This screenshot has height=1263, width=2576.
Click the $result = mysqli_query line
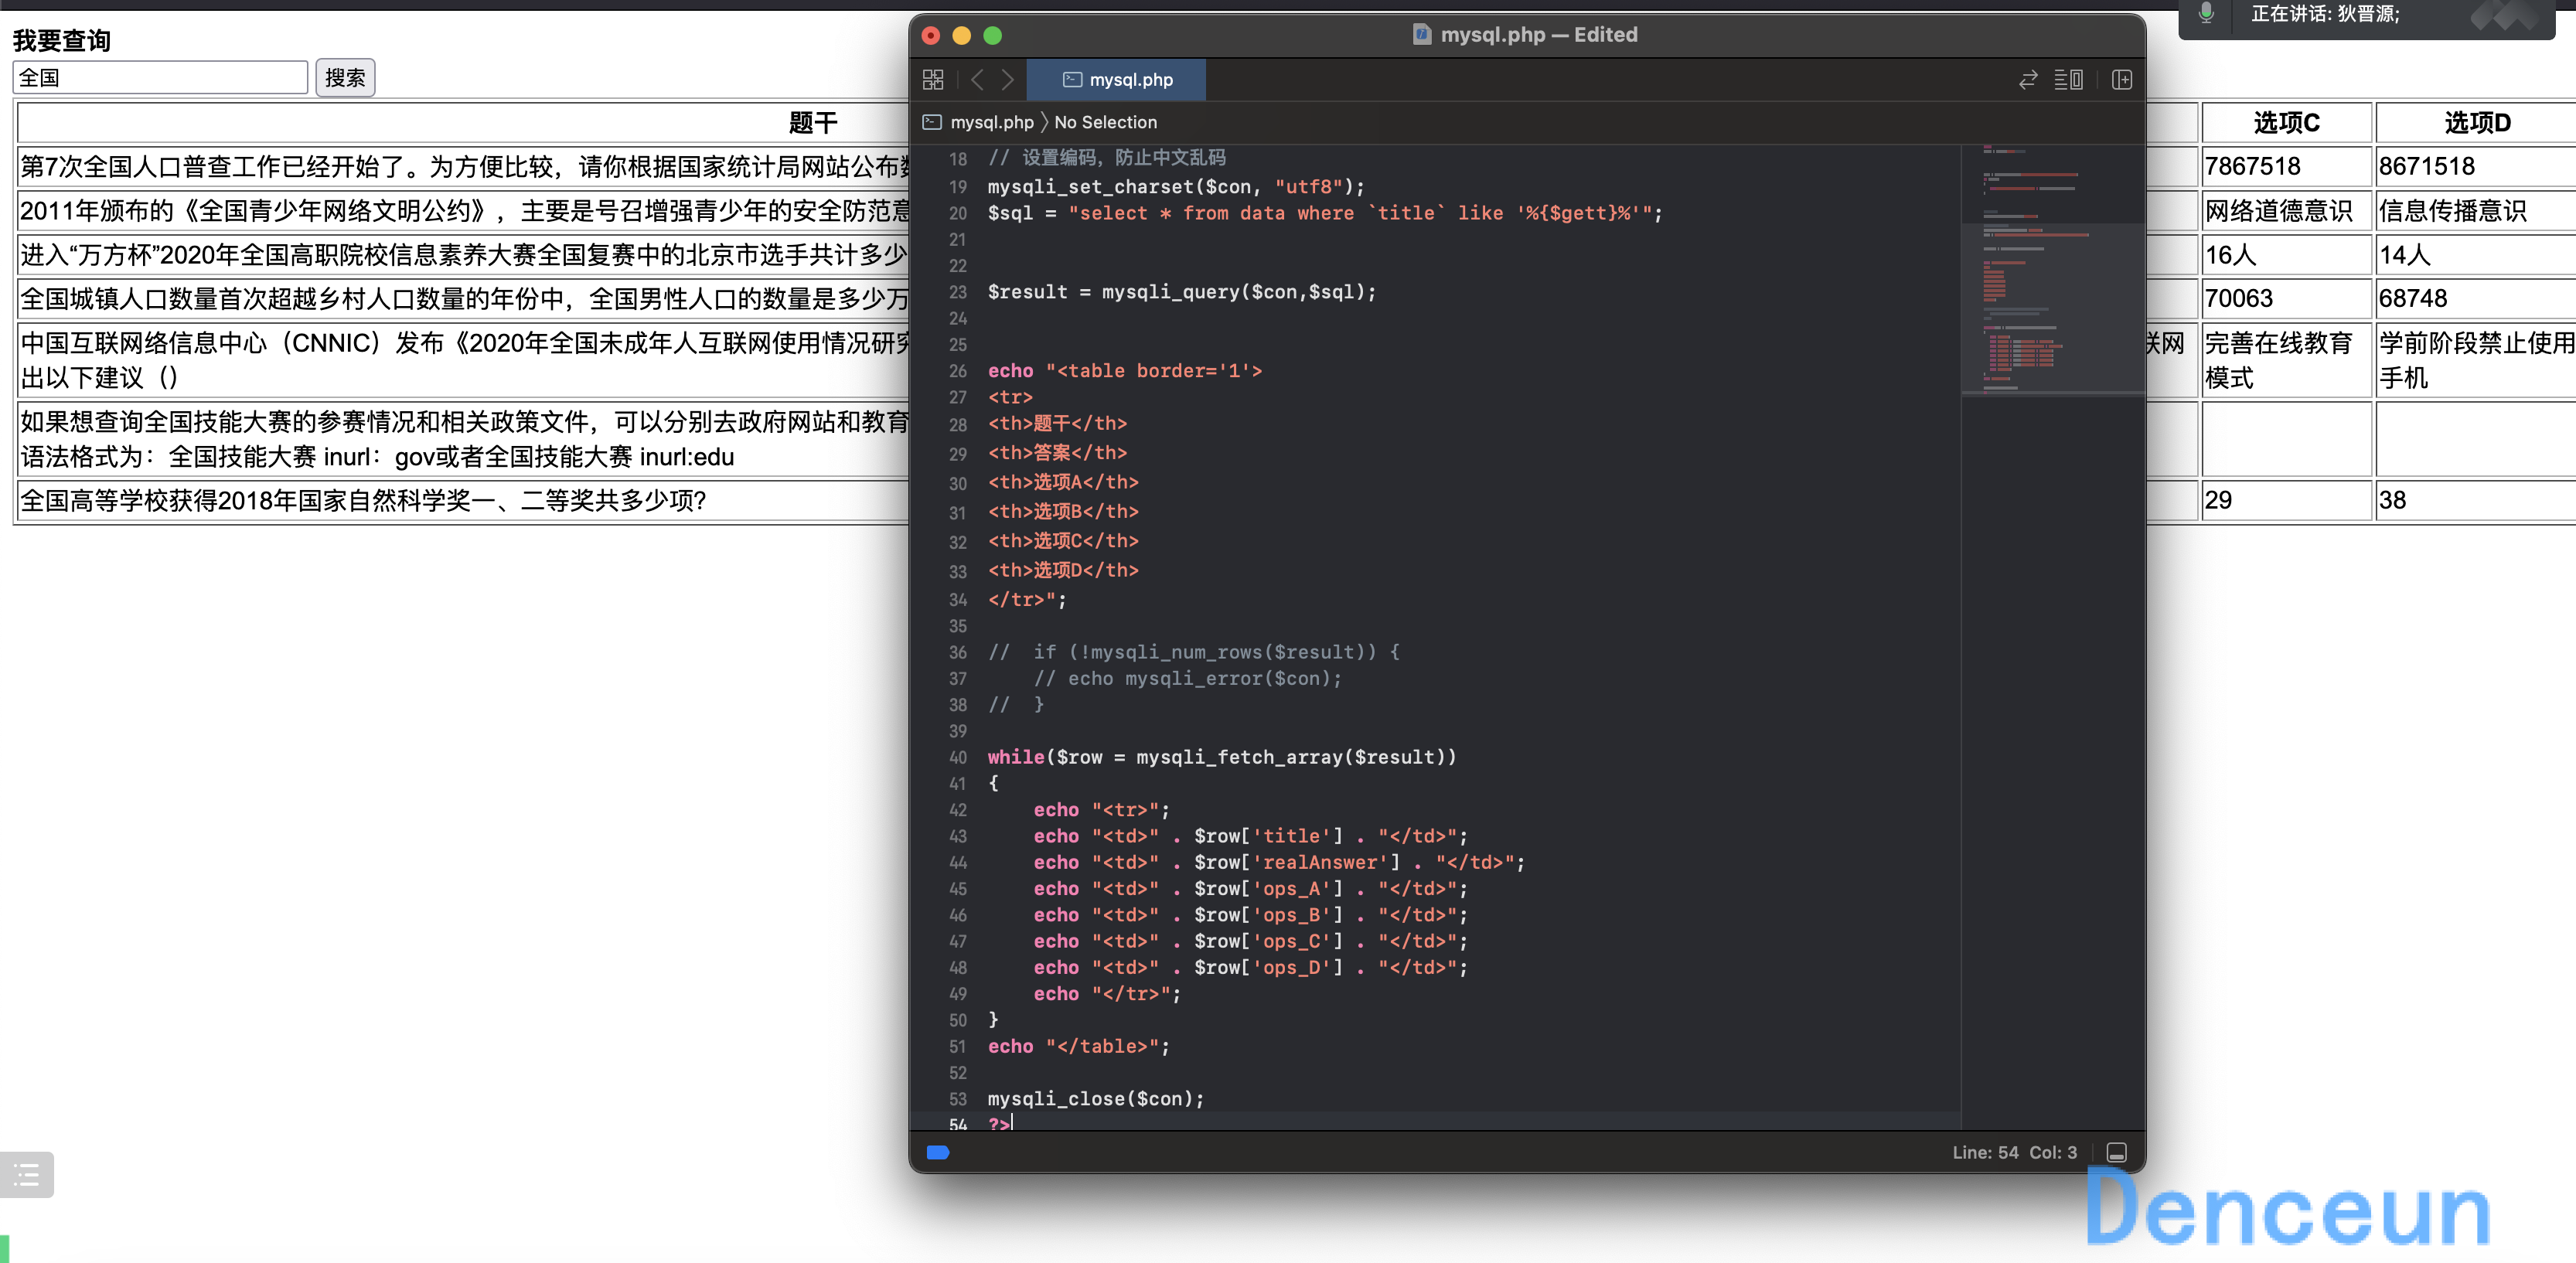[x=1182, y=292]
